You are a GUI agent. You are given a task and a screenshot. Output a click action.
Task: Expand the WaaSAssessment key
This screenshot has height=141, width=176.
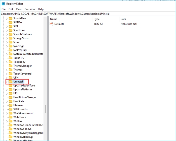pyautogui.click(x=7, y=113)
